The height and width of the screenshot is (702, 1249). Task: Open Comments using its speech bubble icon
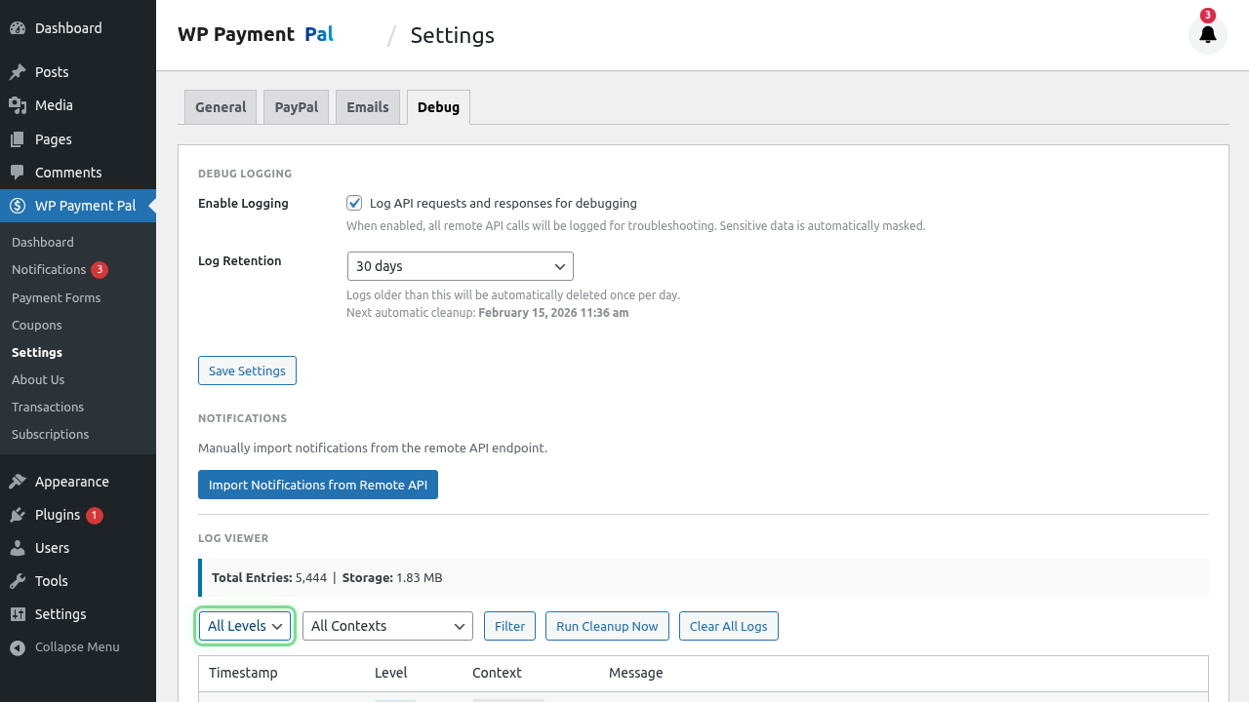click(x=17, y=172)
